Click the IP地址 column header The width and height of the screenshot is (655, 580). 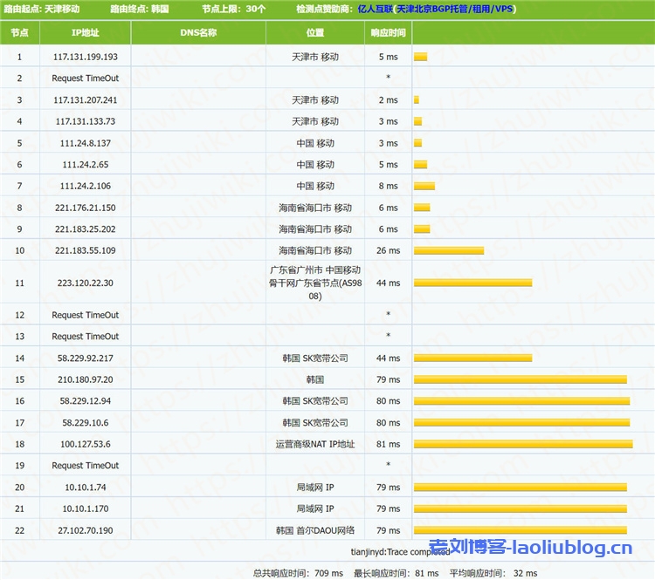(85, 33)
